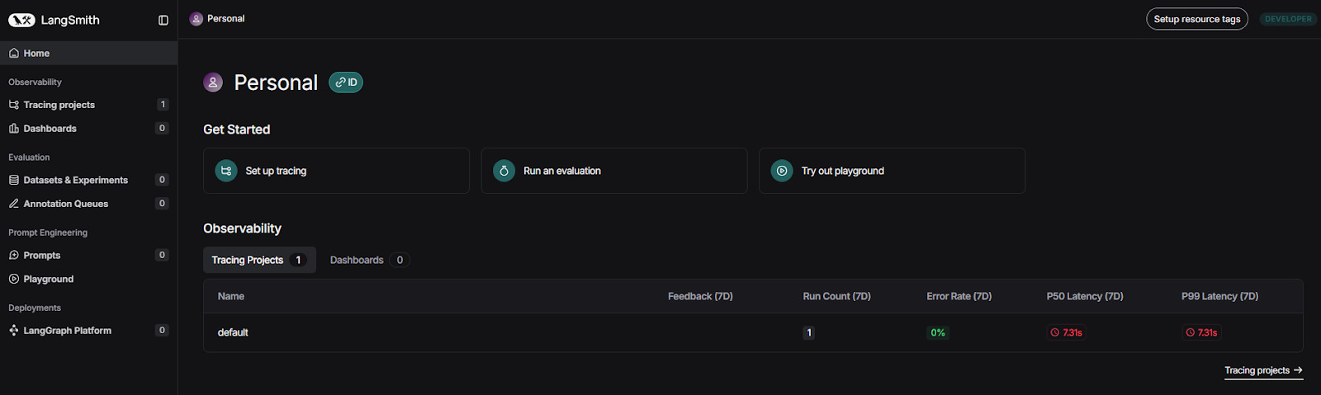Screen dimensions: 1321x395
Task: Click the Home house icon
Action: [x=14, y=53]
